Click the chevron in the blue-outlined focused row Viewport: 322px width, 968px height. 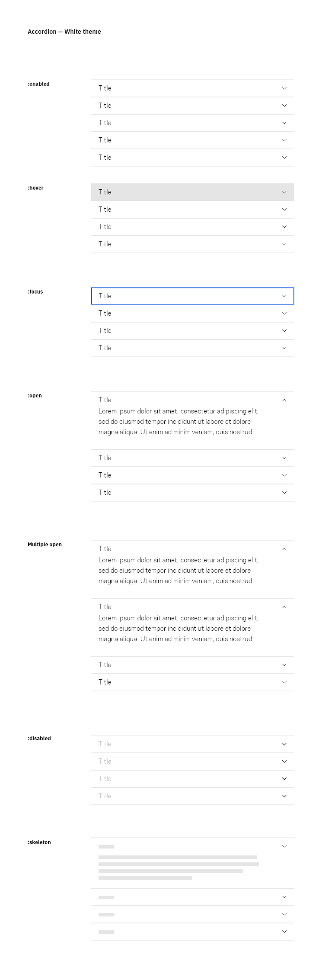pyautogui.click(x=284, y=296)
